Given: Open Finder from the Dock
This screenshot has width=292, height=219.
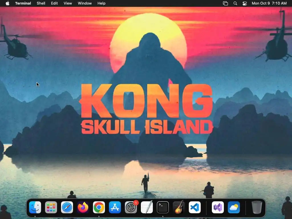Looking at the screenshot, I should 35,207.
